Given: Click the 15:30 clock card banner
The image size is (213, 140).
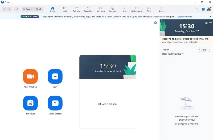Looking at the screenshot, I should tap(108, 67).
